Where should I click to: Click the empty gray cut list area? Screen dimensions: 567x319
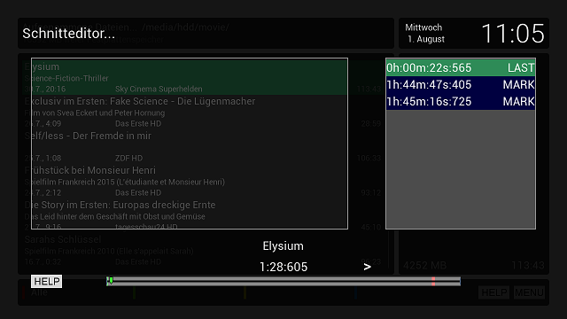[461, 169]
